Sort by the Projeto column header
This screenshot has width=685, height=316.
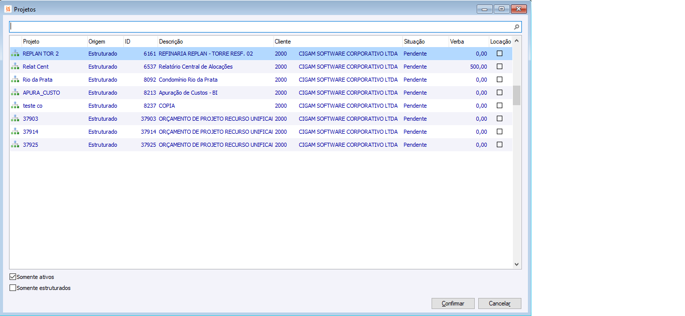click(54, 42)
